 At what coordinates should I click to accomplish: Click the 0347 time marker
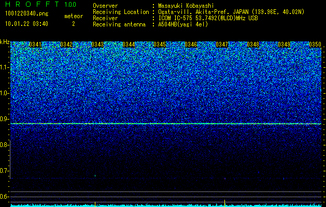pyautogui.click(x=222, y=45)
